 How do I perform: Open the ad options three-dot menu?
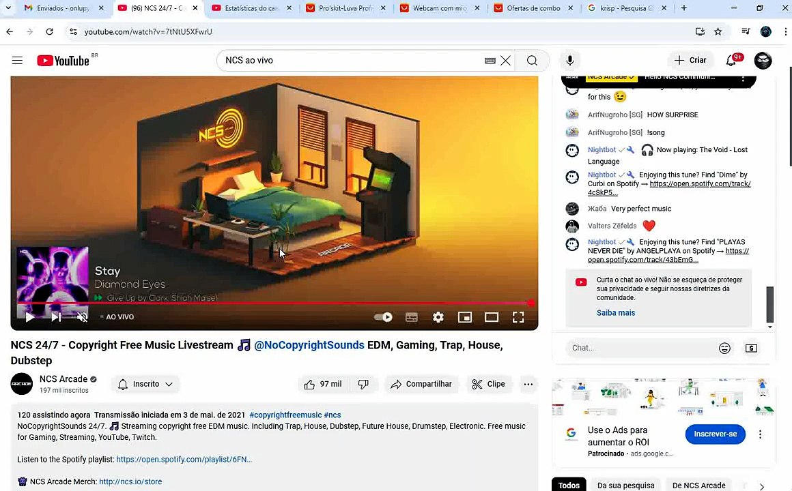(760, 434)
